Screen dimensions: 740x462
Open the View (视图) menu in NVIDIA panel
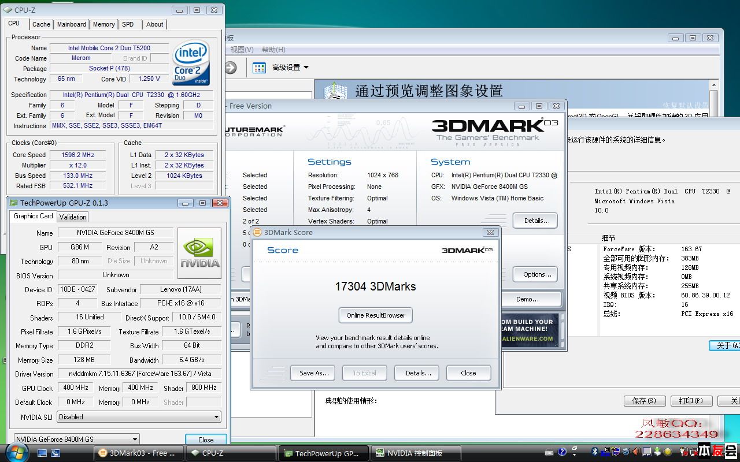242,50
